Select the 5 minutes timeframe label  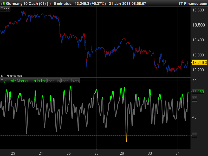[63, 4]
